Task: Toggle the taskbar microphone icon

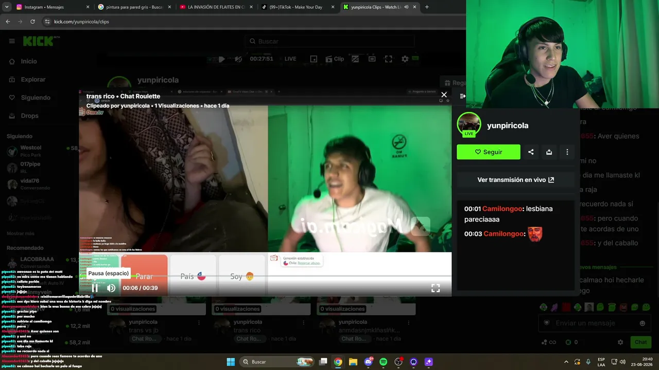Action: point(588,362)
